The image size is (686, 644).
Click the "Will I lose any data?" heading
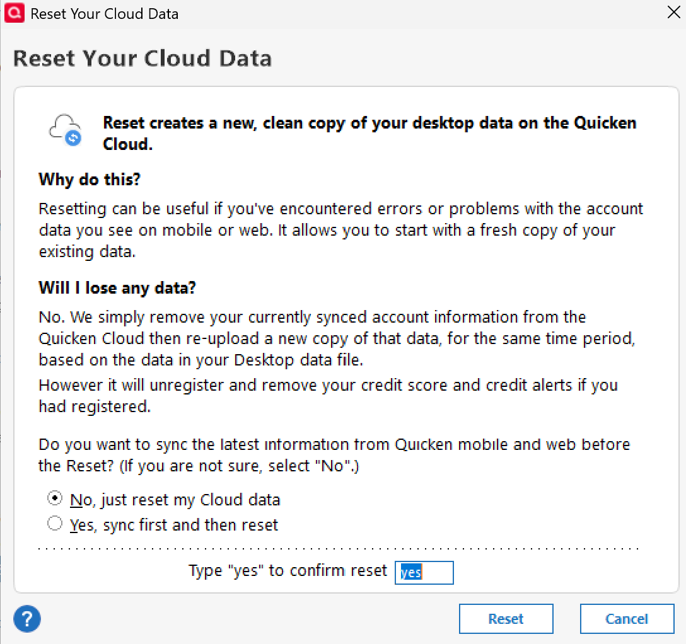point(118,288)
